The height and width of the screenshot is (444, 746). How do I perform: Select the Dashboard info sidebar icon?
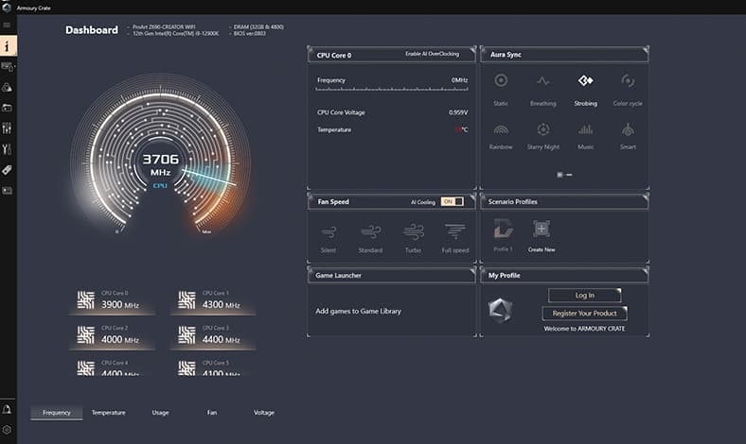[x=9, y=46]
